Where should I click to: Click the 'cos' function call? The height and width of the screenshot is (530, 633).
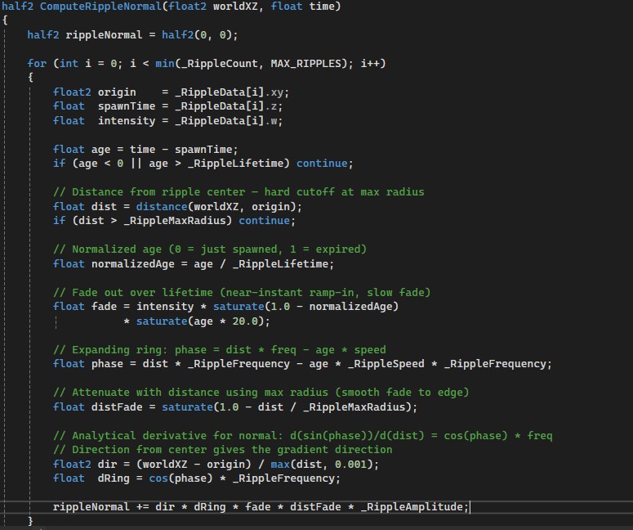[x=158, y=478]
